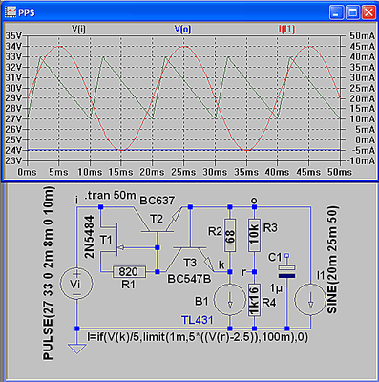Click the red I(I1) trace label

(286, 30)
